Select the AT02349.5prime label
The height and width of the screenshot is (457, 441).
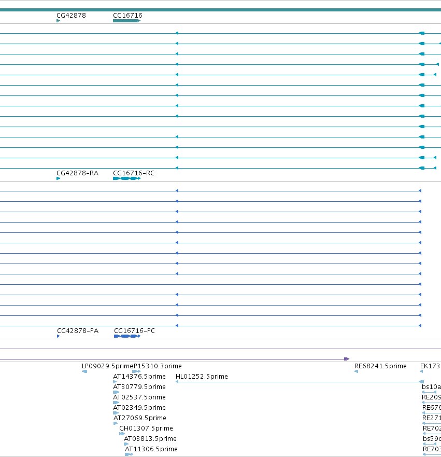click(x=139, y=407)
